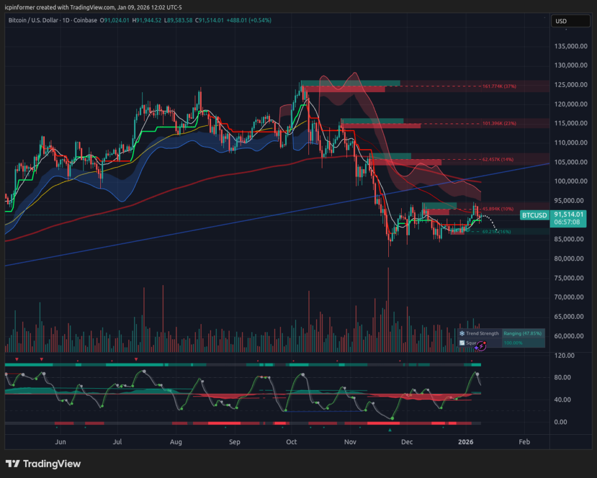Click the Ranging (47.85%) value cell

(x=523, y=333)
